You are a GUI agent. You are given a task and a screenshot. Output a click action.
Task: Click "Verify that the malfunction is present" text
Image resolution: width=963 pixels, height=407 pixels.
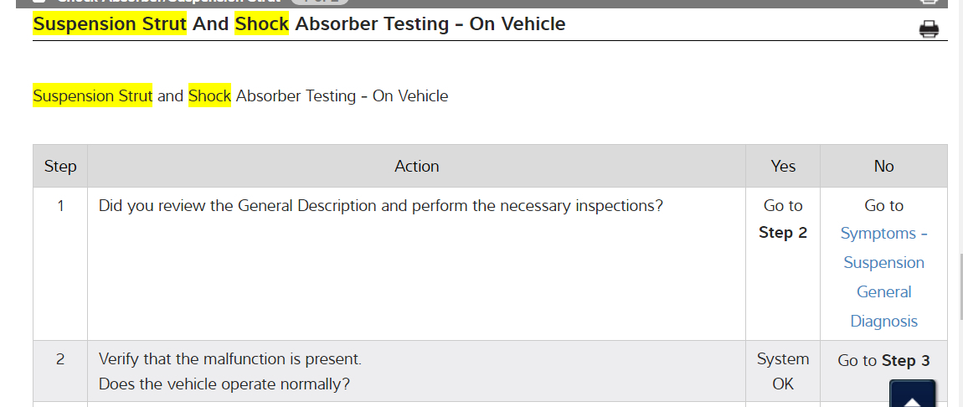coord(230,359)
